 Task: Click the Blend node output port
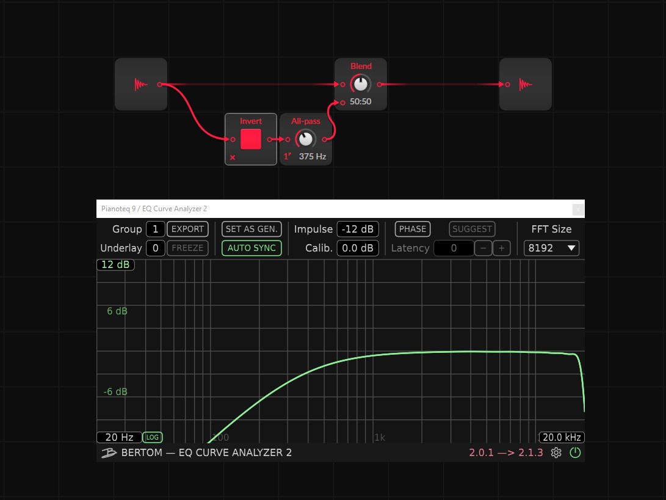pyautogui.click(x=379, y=84)
